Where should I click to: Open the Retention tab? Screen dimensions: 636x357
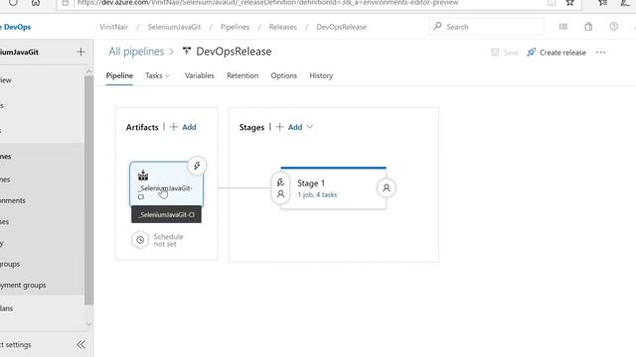tap(242, 75)
